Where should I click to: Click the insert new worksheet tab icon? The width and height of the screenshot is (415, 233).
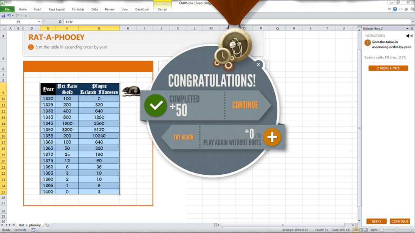click(47, 225)
